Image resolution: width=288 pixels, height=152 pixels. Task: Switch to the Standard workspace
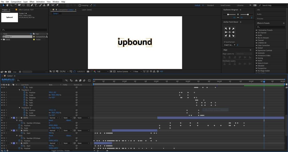pos(210,5)
